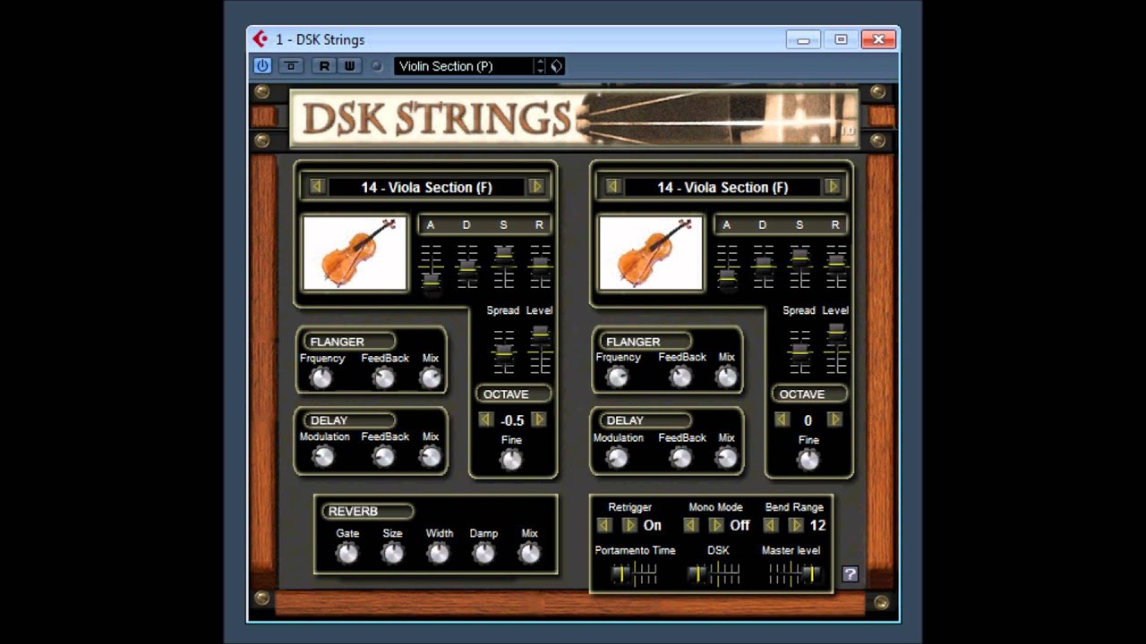The image size is (1146, 644).
Task: Click right layer DELAY label button
Action: point(645,420)
